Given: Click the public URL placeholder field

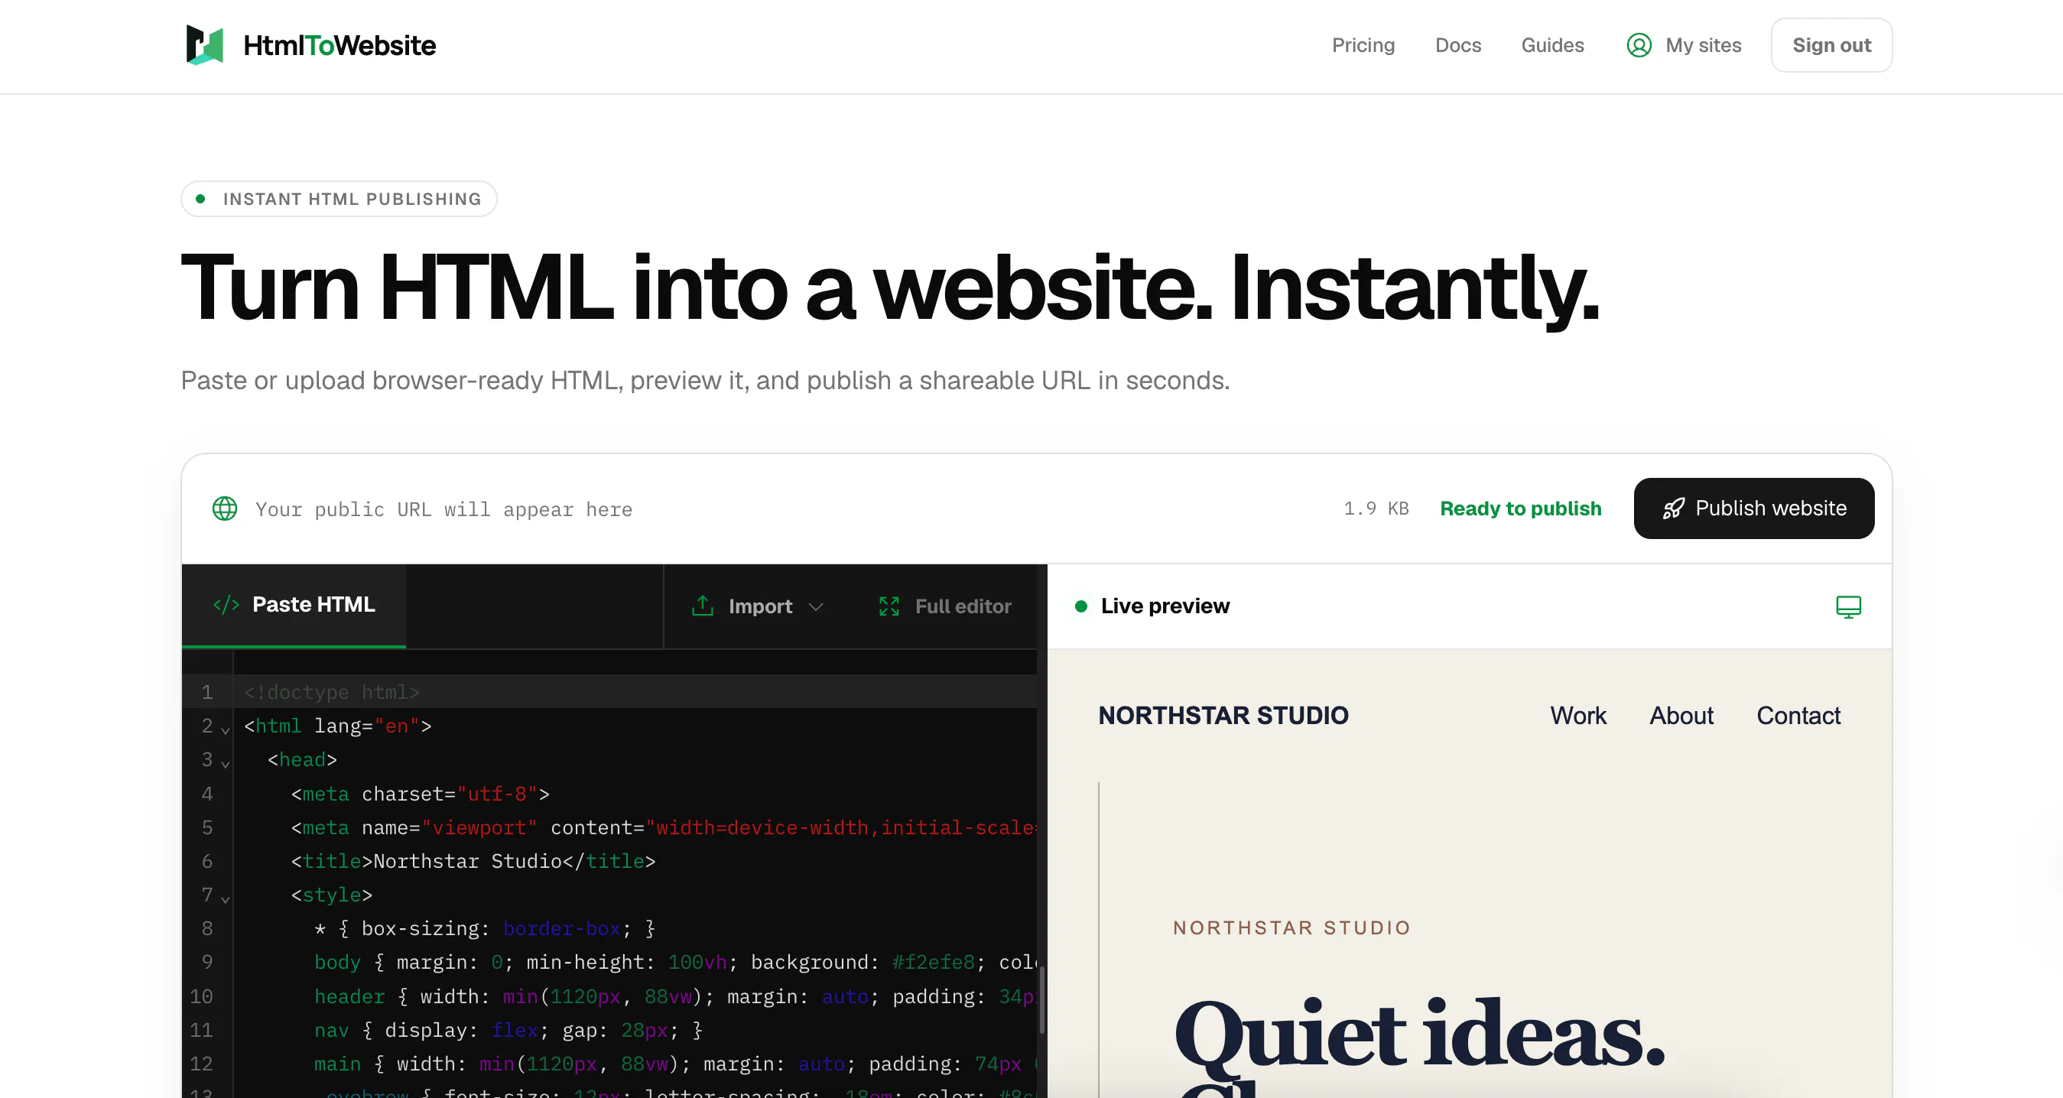Looking at the screenshot, I should [443, 509].
